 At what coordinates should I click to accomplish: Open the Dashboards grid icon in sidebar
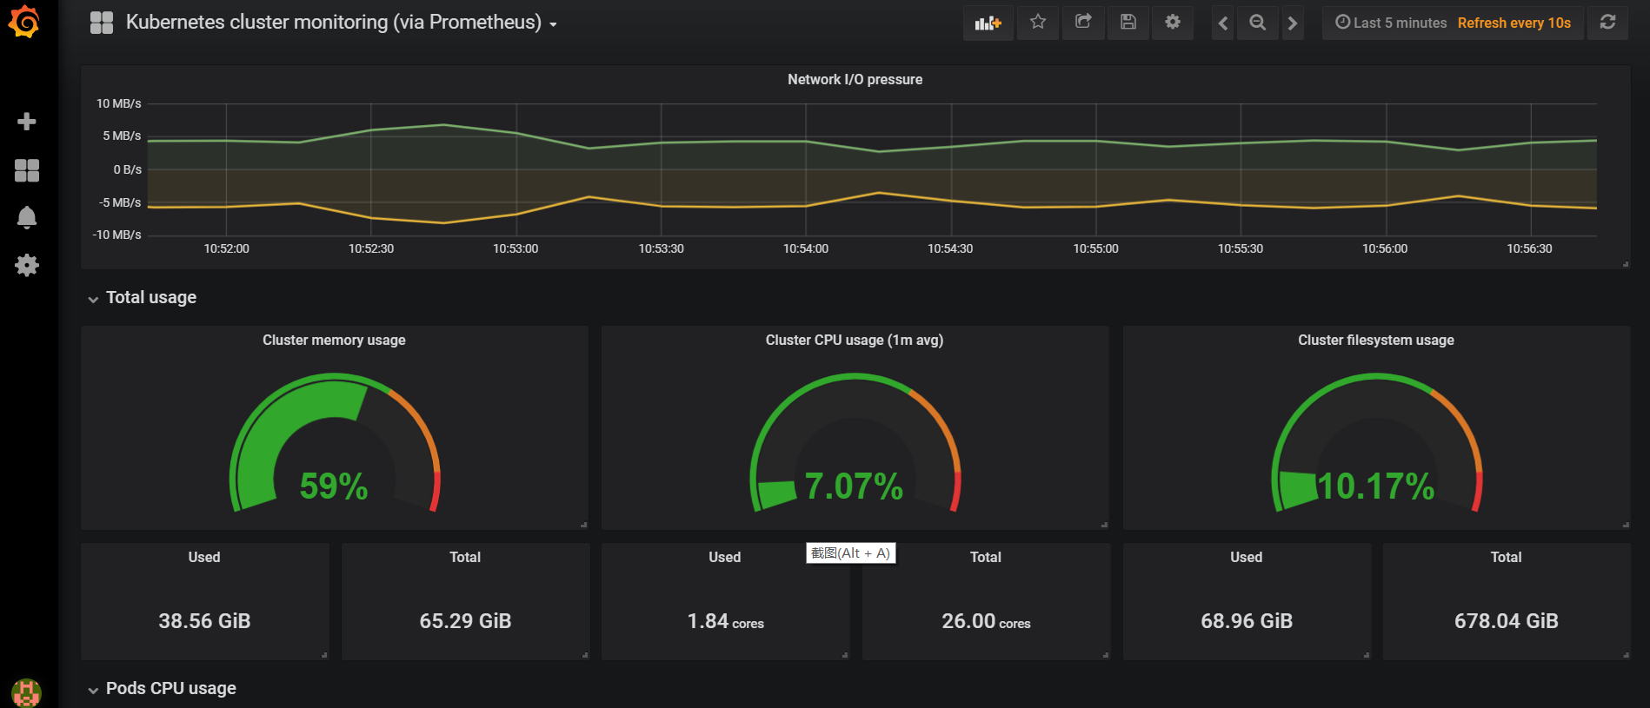27,170
